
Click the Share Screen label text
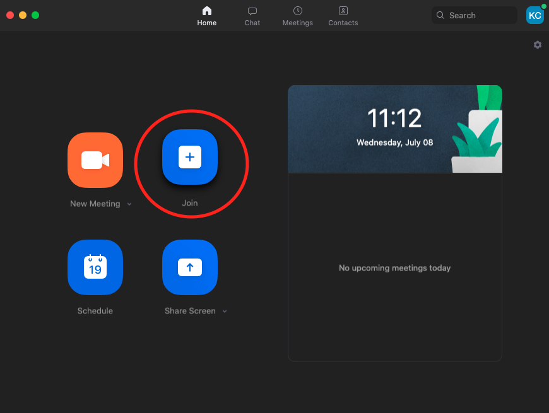(190, 311)
